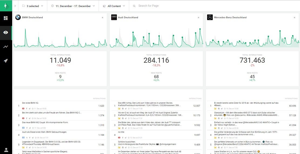This screenshot has height=154, width=300.
Task: Click video icon under Audi 'no title' post
Action: pos(119,138)
